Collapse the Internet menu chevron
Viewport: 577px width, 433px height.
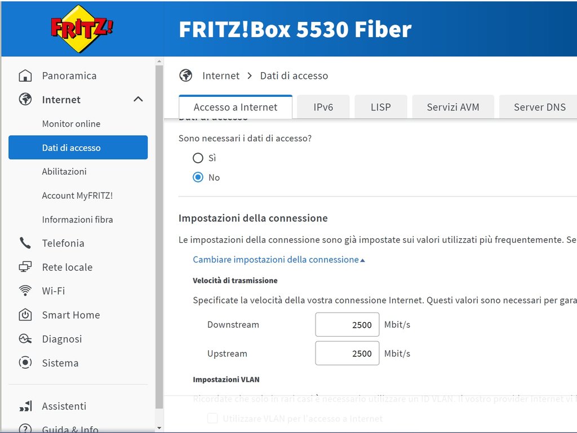tap(137, 100)
